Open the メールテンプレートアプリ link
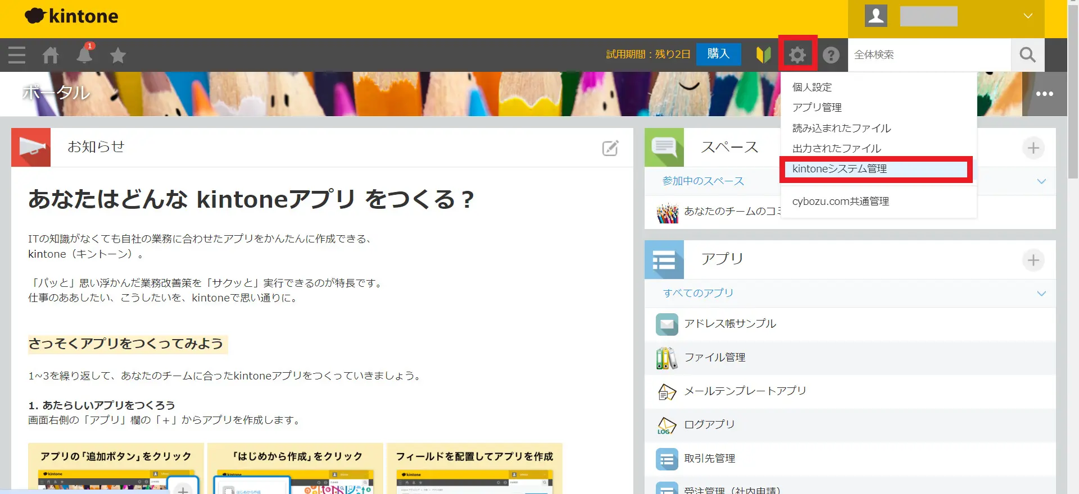Viewport: 1079px width, 494px height. pyautogui.click(x=745, y=391)
